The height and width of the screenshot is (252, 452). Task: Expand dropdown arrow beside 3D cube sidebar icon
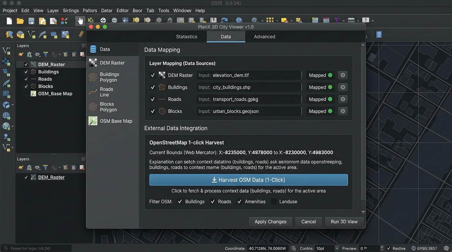pyautogui.click(x=12, y=105)
